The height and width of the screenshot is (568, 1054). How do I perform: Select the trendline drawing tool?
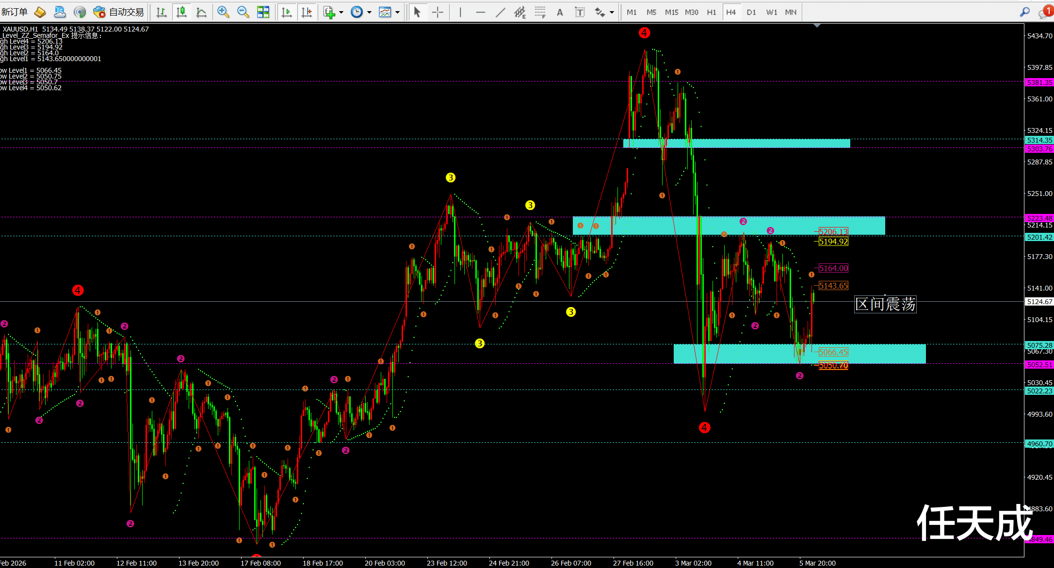[x=500, y=12]
